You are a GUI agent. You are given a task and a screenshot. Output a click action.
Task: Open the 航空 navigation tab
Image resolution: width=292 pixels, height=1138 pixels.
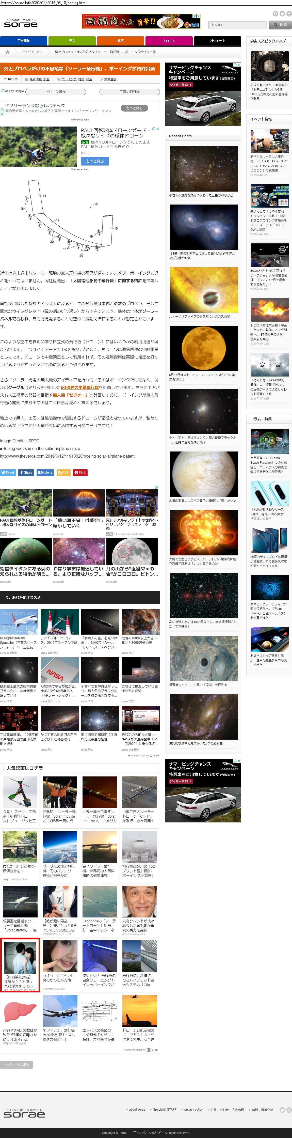[x=121, y=41]
